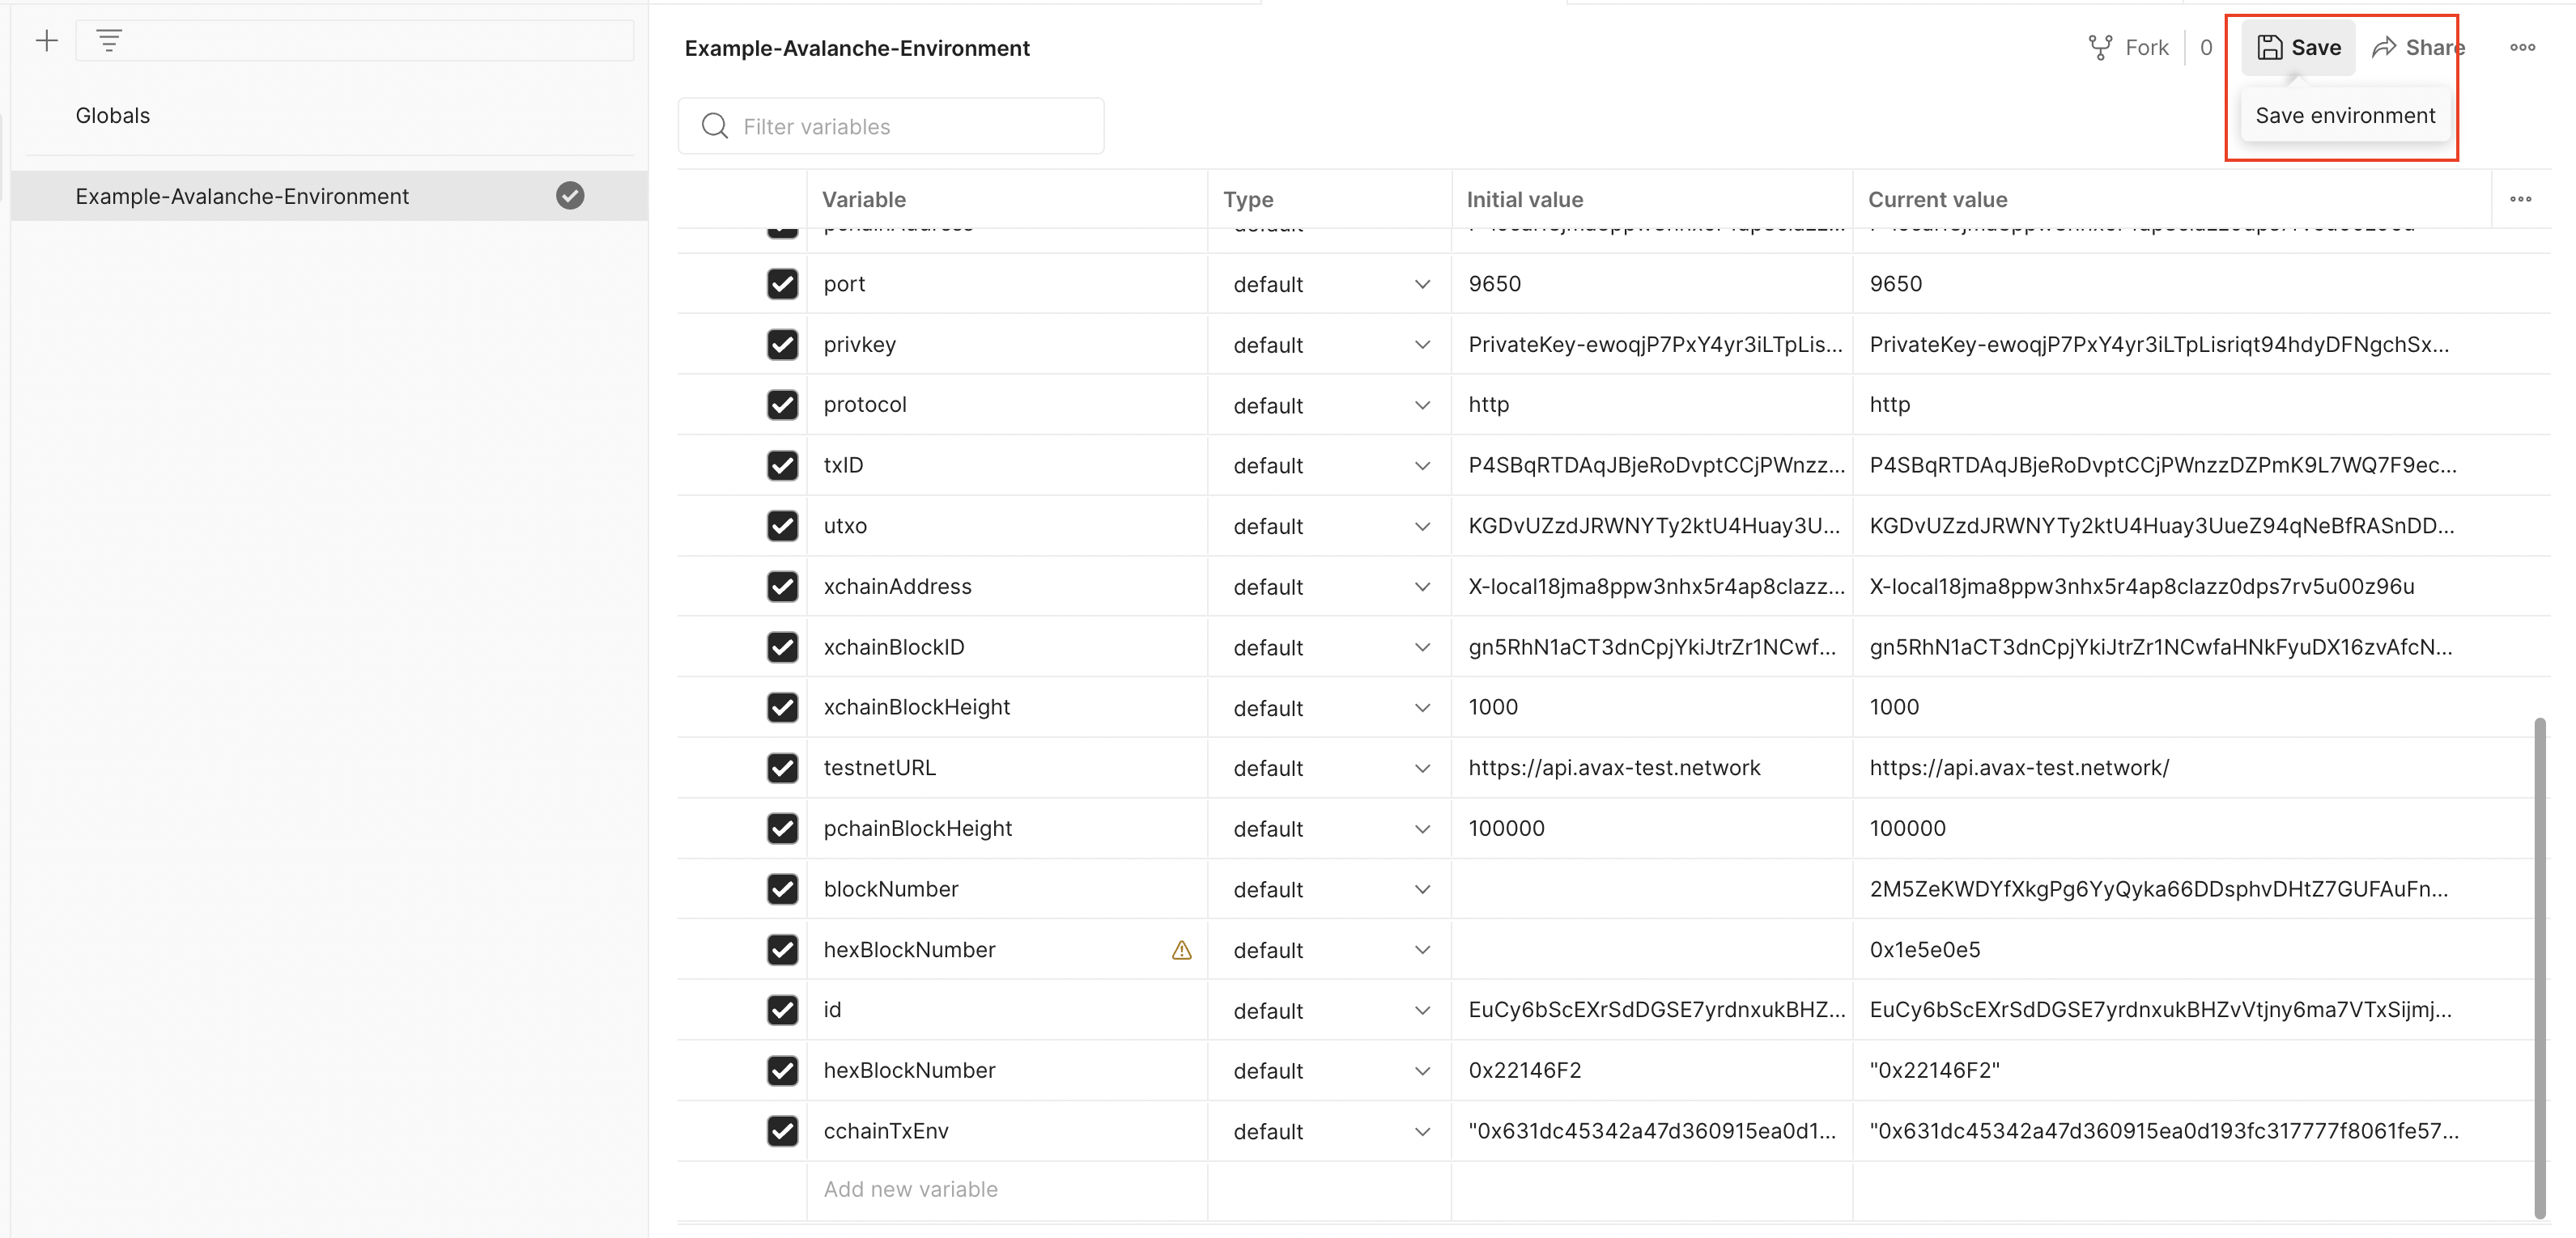2576x1238 pixels.
Task: Click active checkmark on Example-Avalanche-Environment
Action: point(570,196)
